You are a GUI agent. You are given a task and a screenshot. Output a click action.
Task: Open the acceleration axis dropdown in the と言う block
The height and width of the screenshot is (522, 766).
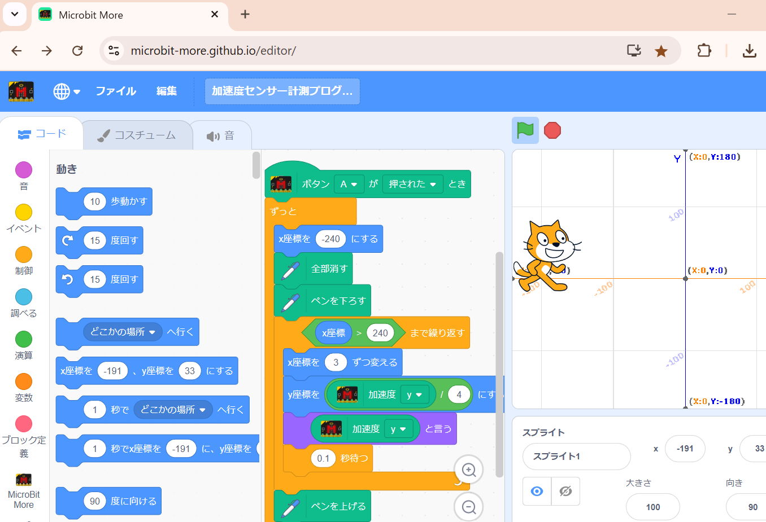pos(398,429)
